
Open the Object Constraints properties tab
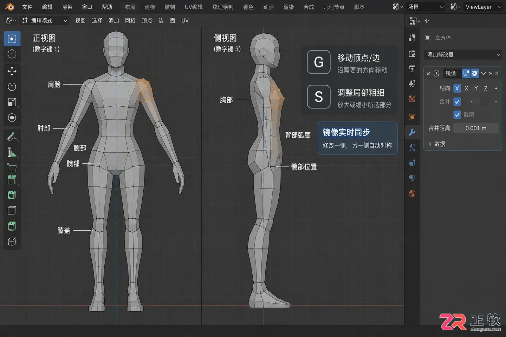(412, 178)
